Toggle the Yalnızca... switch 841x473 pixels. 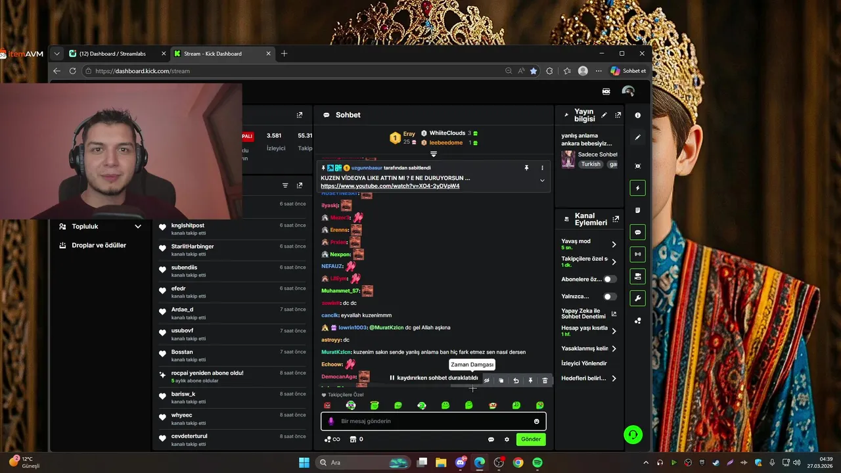pos(610,296)
